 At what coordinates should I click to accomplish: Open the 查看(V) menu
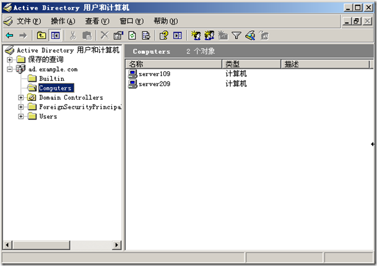[97, 21]
